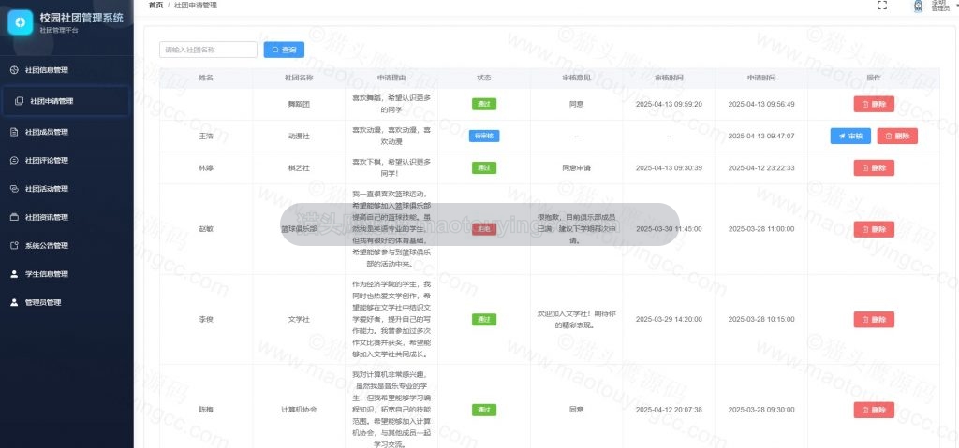
Task: Click review time 2025-04-12 20:07:38
Action: coord(669,410)
